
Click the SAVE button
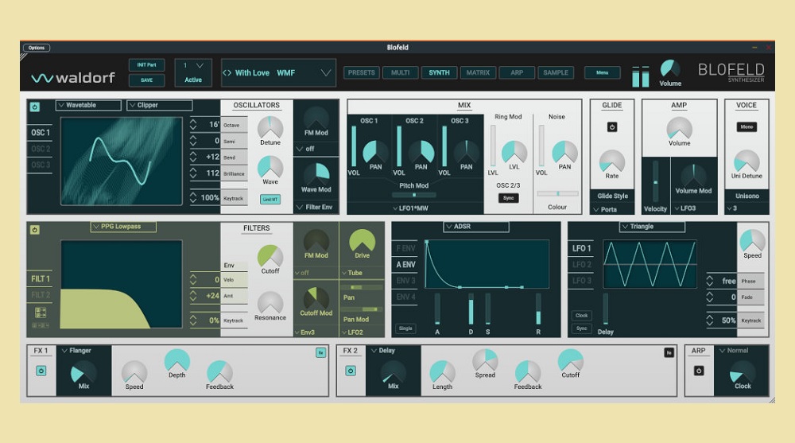(146, 80)
